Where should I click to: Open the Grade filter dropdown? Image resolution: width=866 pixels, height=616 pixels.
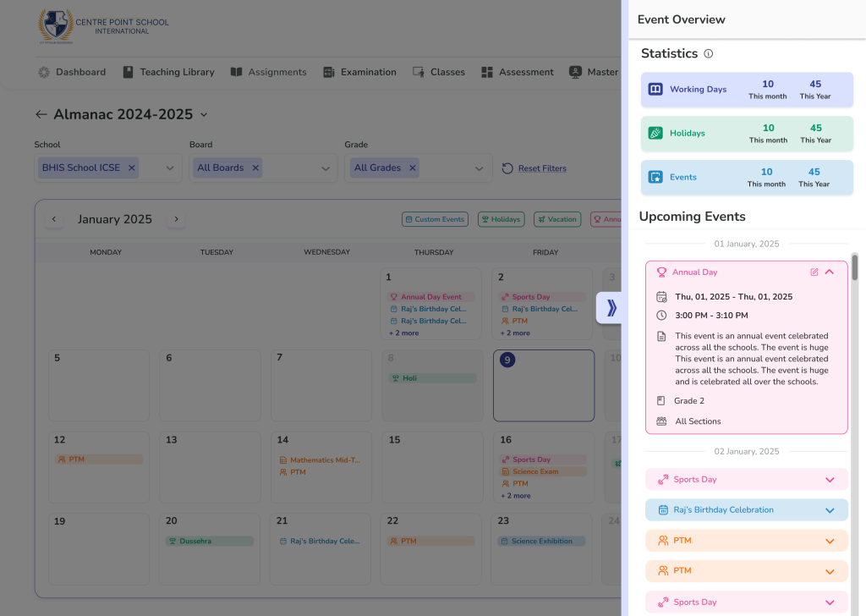point(480,168)
